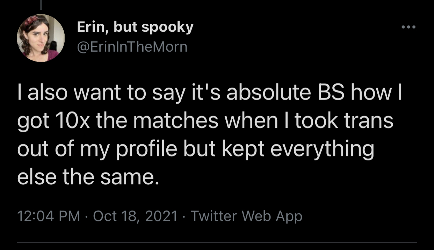Open the three-dot more options menu
Image resolution: width=434 pixels, height=250 pixels.
point(409,28)
